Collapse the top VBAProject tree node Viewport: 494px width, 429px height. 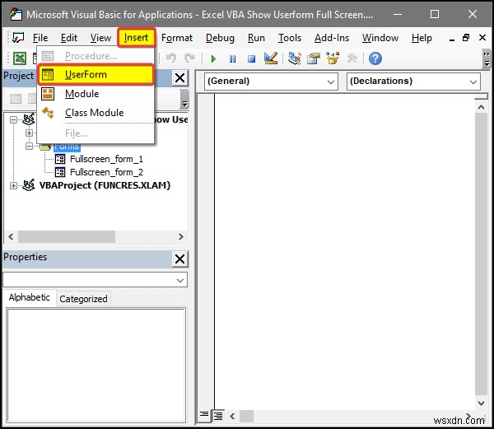(13, 119)
